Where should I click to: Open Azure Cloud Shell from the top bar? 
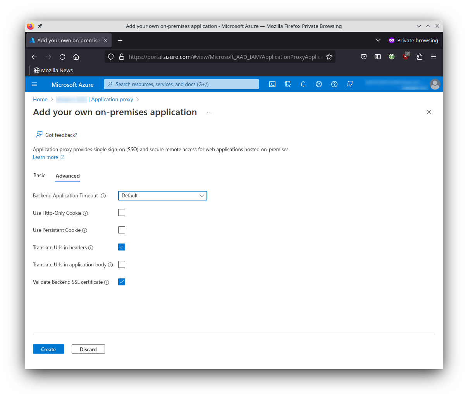click(x=272, y=84)
